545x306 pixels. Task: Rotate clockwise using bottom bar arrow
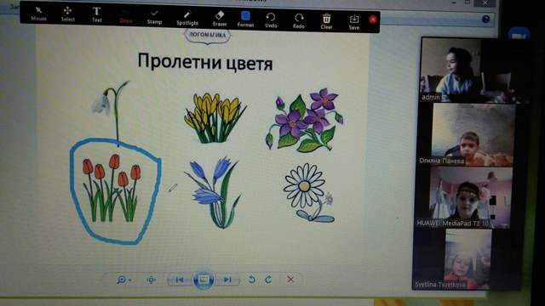(x=268, y=280)
